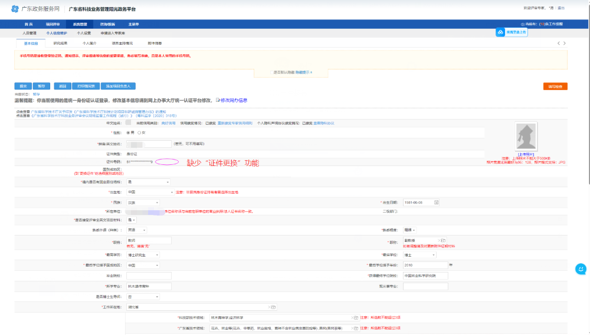Screen dimensions: 590x335
Task: Click the selector icon in 职称 field
Action: (442, 240)
